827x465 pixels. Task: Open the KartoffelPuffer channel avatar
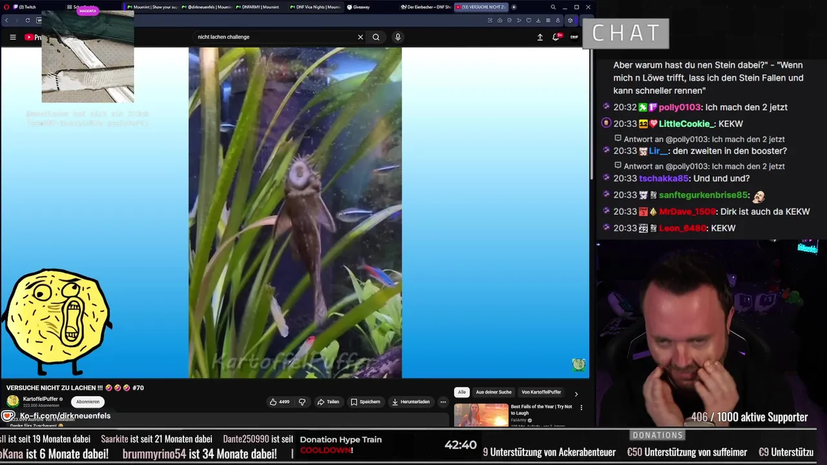pyautogui.click(x=13, y=402)
